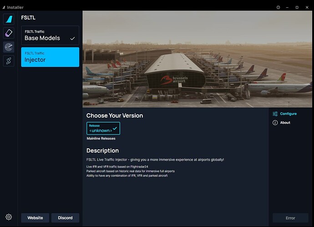Click the Installer logo in title bar
Viewport: 314px width, 227px height.
[x=4, y=7]
